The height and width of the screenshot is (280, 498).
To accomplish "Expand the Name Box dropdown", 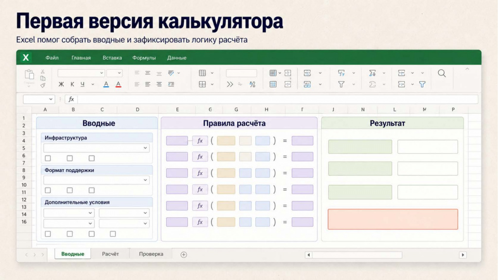I will 51,99.
